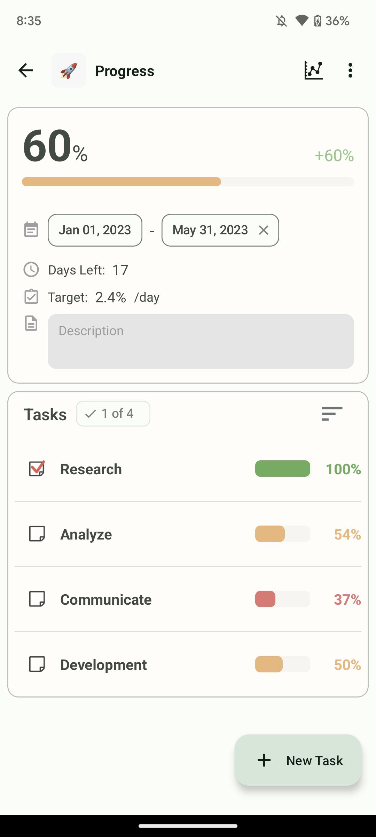Check the Communicate task checkbox

37,599
